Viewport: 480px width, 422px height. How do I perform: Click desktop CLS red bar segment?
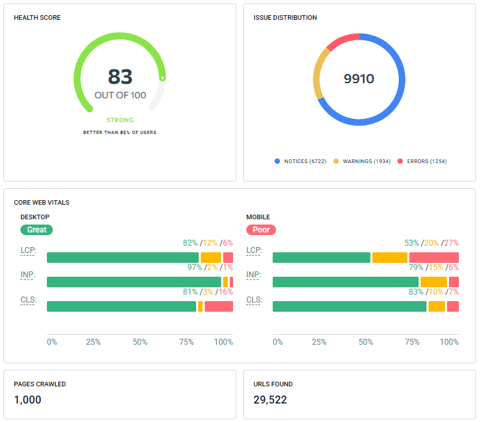coord(219,306)
